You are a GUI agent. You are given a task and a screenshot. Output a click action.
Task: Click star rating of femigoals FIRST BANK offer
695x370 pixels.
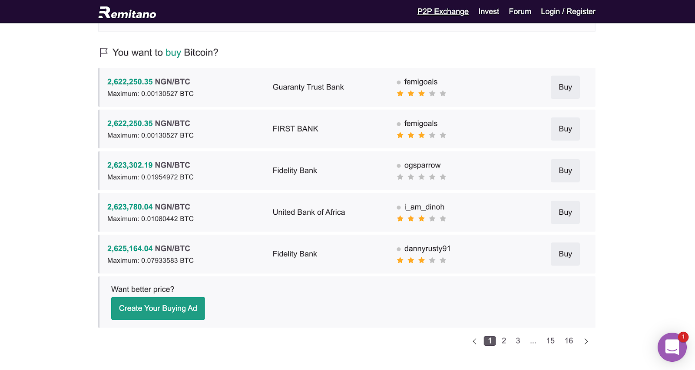point(421,135)
